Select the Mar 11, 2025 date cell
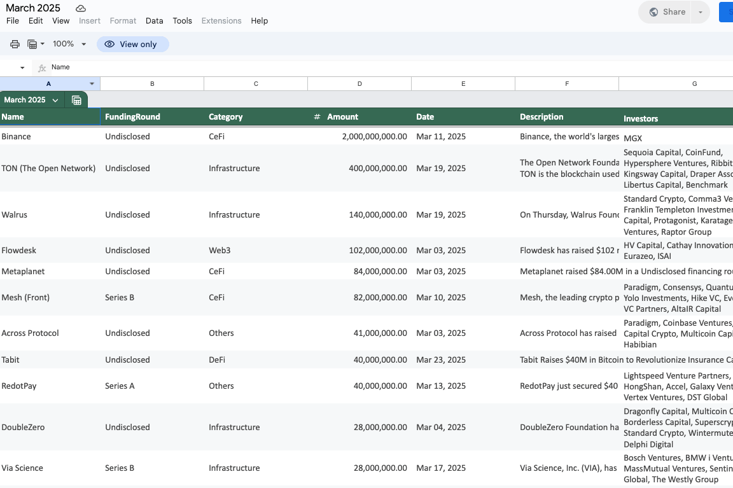 pos(463,137)
